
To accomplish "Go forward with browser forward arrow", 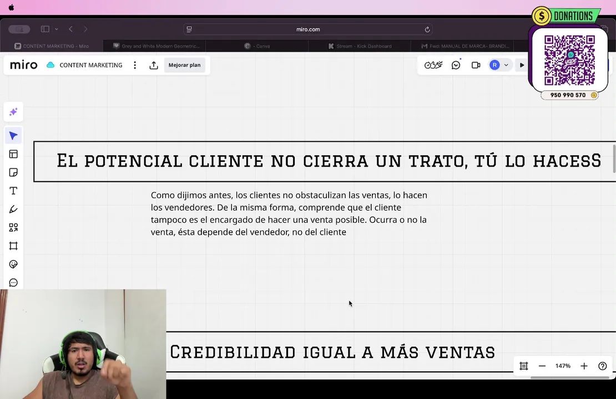I will (85, 29).
